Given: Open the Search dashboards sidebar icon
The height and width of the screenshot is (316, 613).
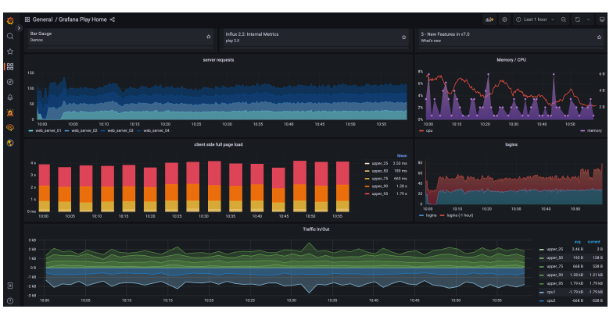Looking at the screenshot, I should point(11,36).
